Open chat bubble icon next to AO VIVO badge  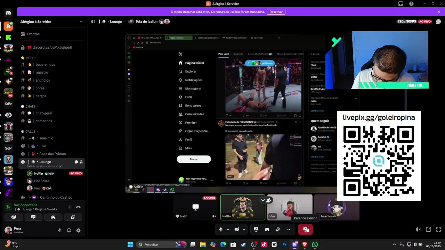(438, 22)
